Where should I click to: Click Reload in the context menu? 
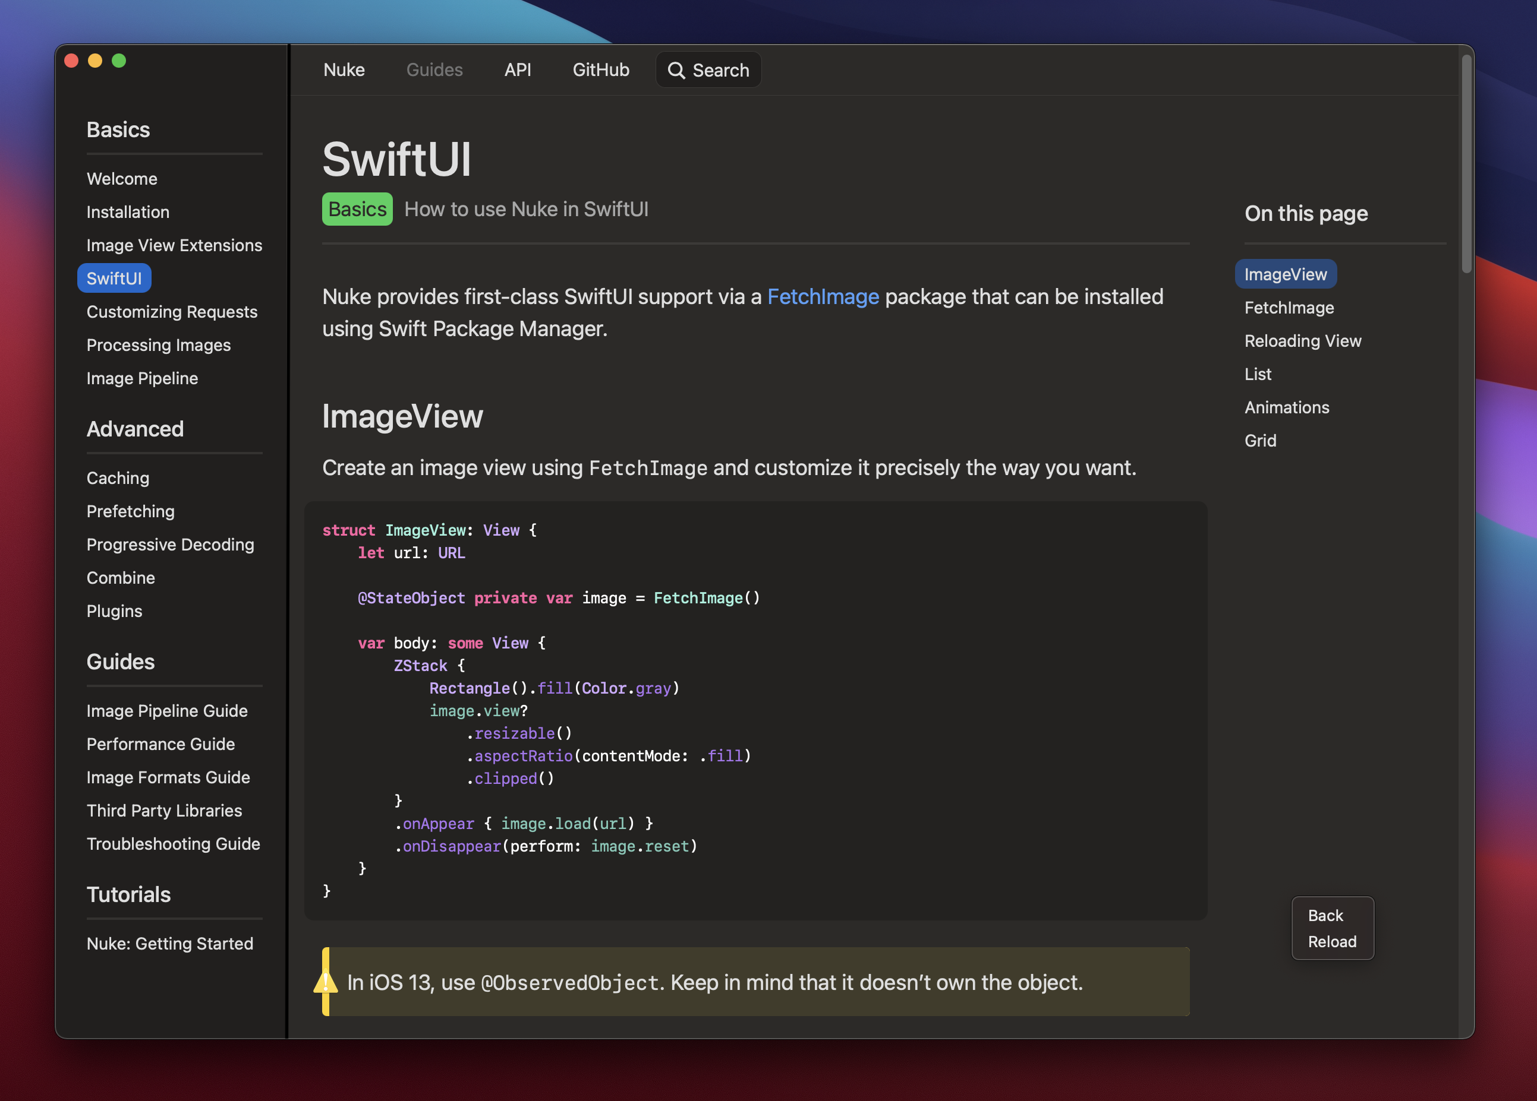(x=1332, y=942)
